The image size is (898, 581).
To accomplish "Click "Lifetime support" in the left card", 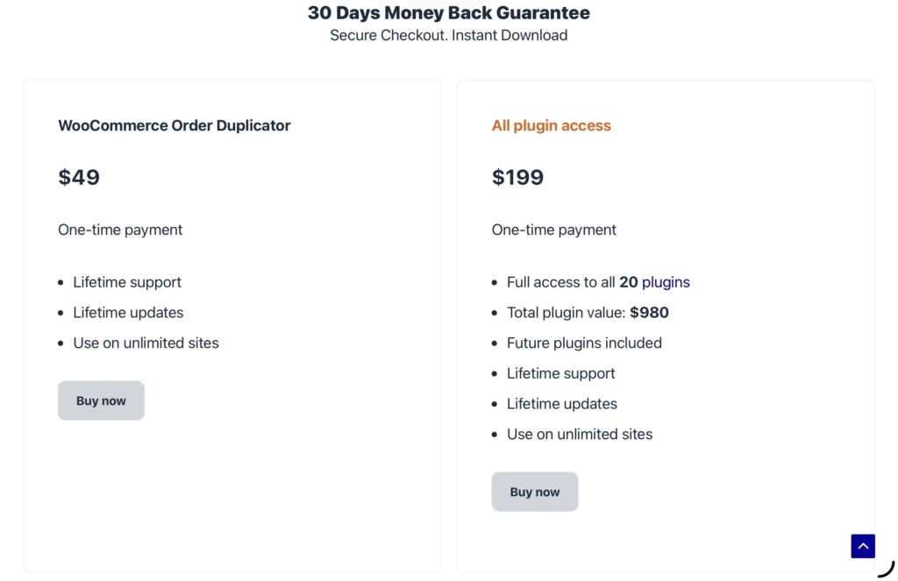I will click(127, 282).
